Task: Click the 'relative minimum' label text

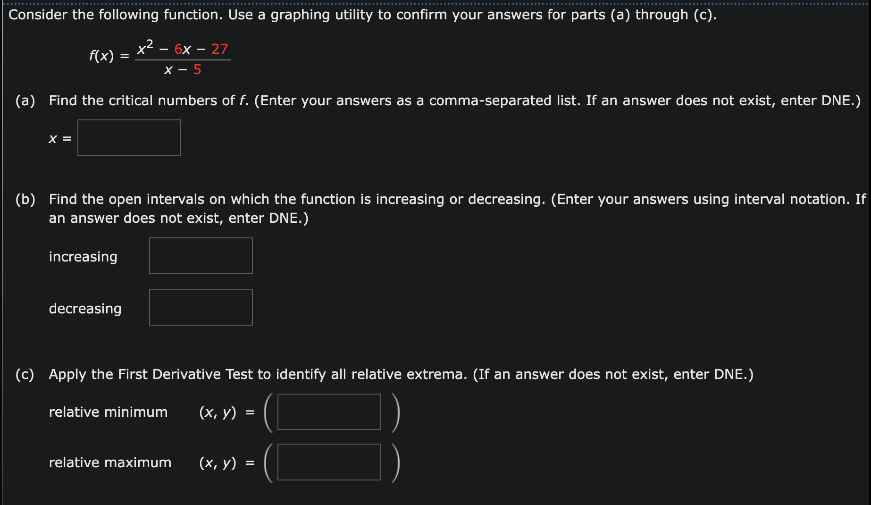Action: pos(108,412)
